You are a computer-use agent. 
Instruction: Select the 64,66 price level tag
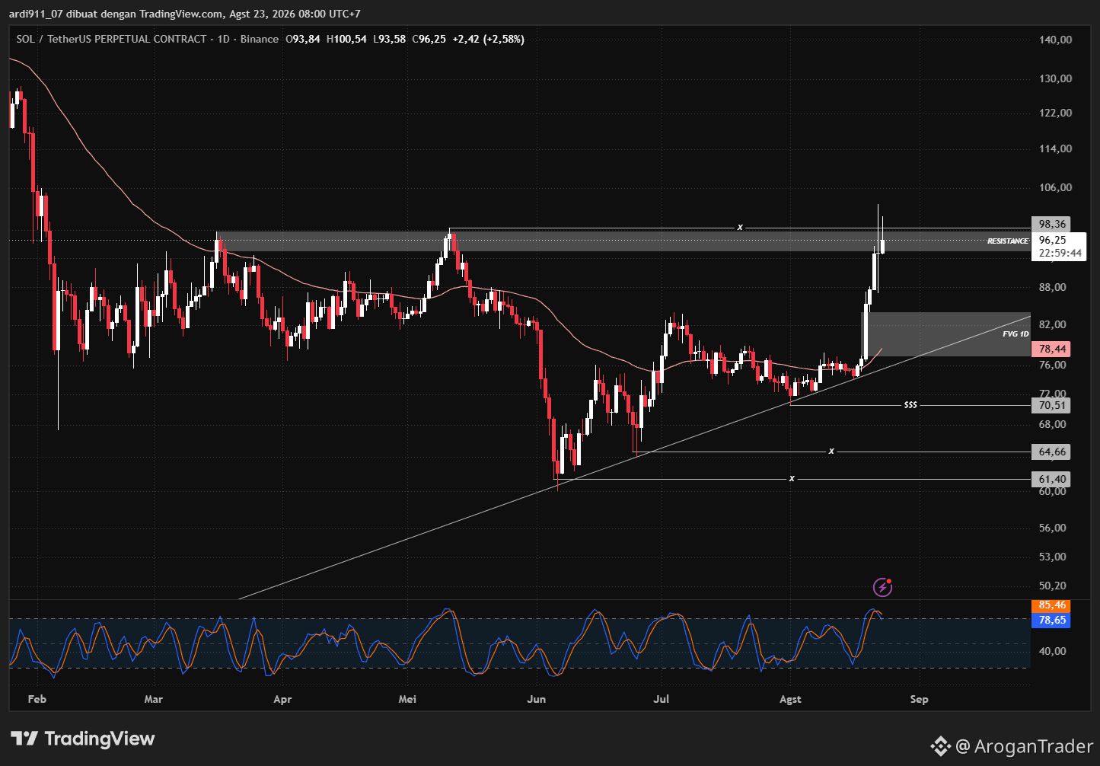1051,452
